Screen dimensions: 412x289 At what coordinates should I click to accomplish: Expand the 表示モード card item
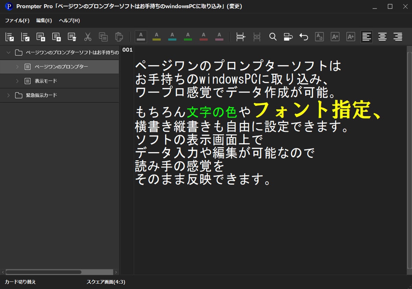click(x=17, y=81)
